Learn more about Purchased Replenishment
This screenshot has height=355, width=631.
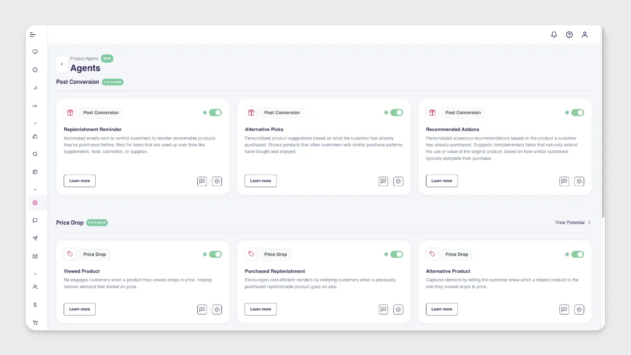(261, 309)
